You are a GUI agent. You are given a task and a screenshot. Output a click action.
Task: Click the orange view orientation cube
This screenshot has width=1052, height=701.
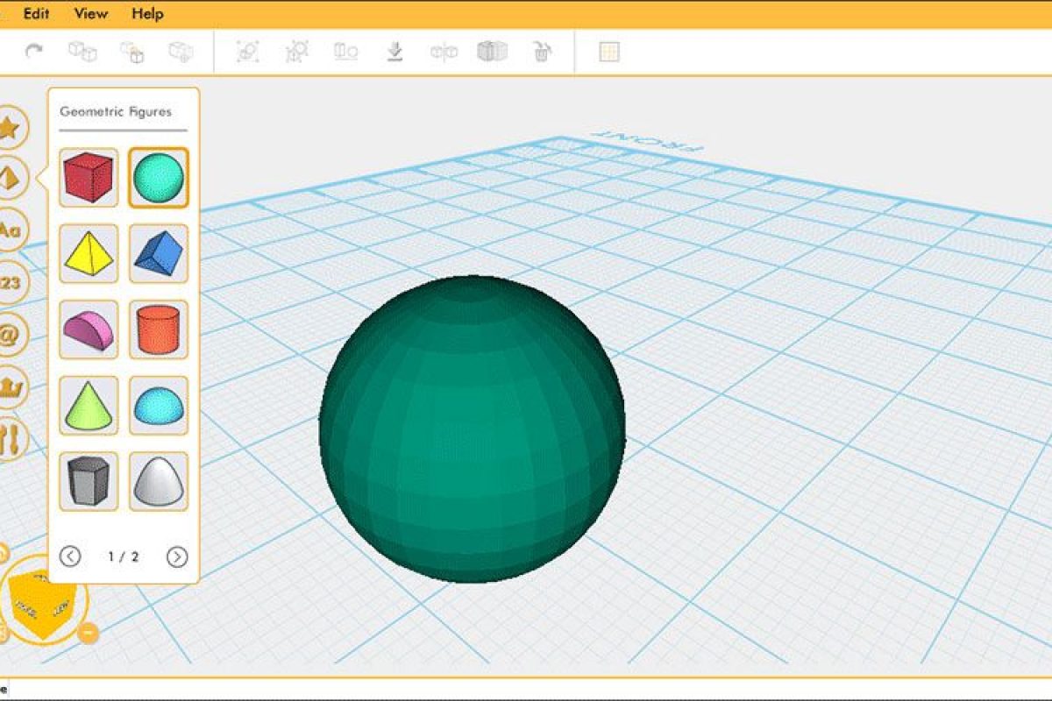(x=41, y=605)
